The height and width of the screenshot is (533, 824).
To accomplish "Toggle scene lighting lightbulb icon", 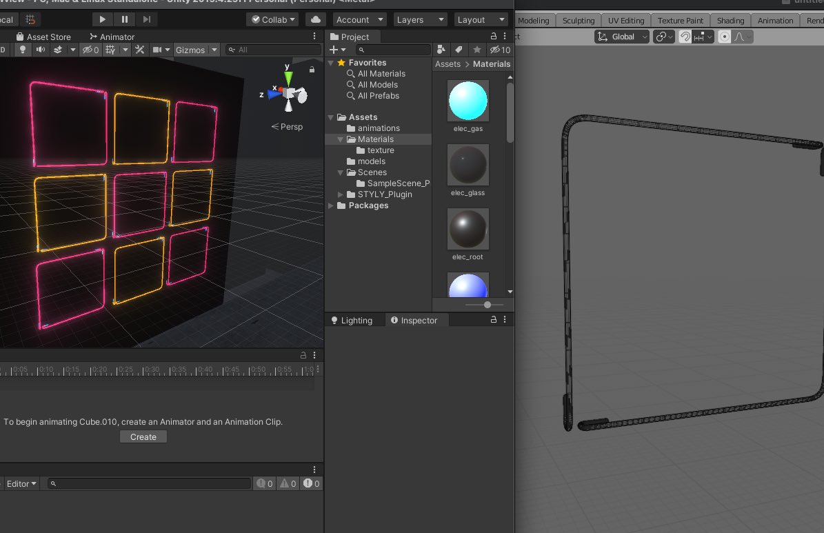I will pyautogui.click(x=23, y=50).
